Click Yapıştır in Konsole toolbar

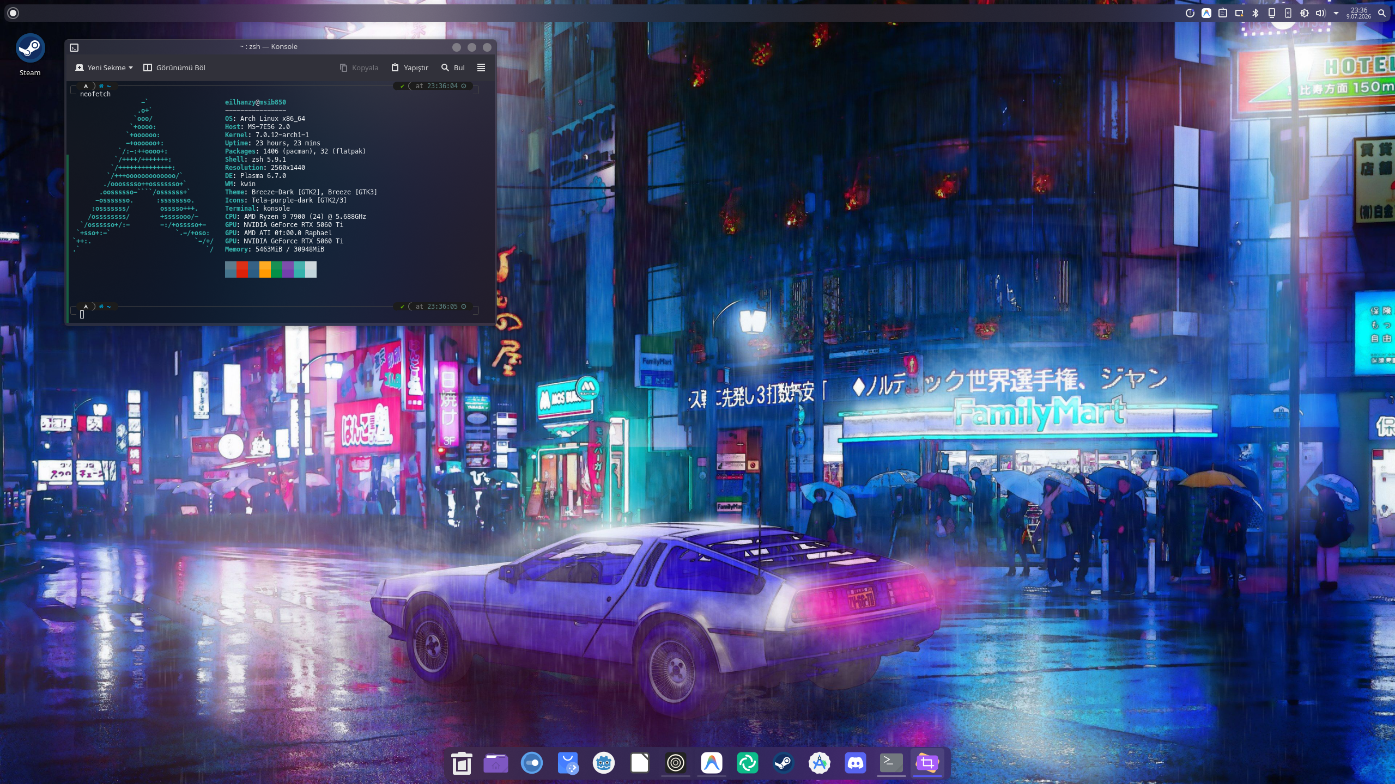[410, 68]
